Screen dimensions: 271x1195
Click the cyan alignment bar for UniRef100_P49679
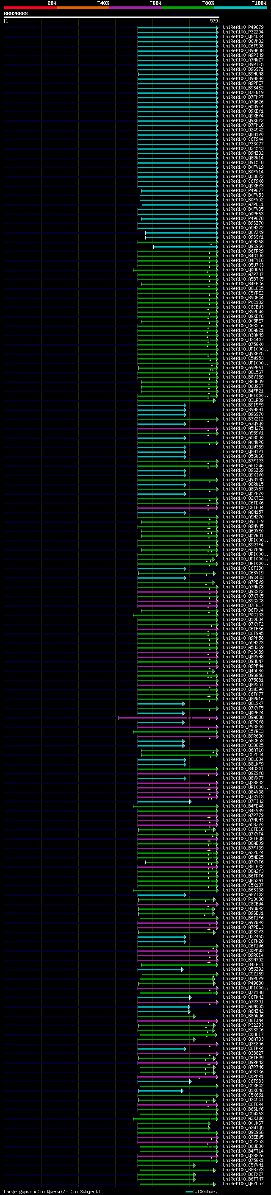pos(178,28)
